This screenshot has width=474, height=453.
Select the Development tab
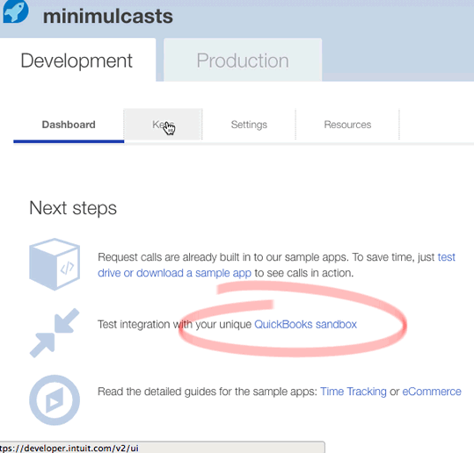coord(77,60)
